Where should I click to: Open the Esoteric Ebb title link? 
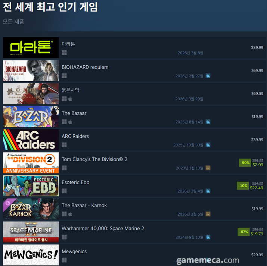[75, 182]
